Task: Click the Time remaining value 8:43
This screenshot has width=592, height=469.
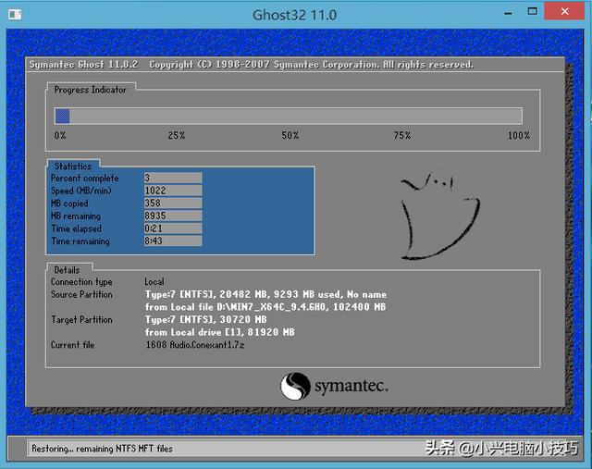Action: pos(173,241)
